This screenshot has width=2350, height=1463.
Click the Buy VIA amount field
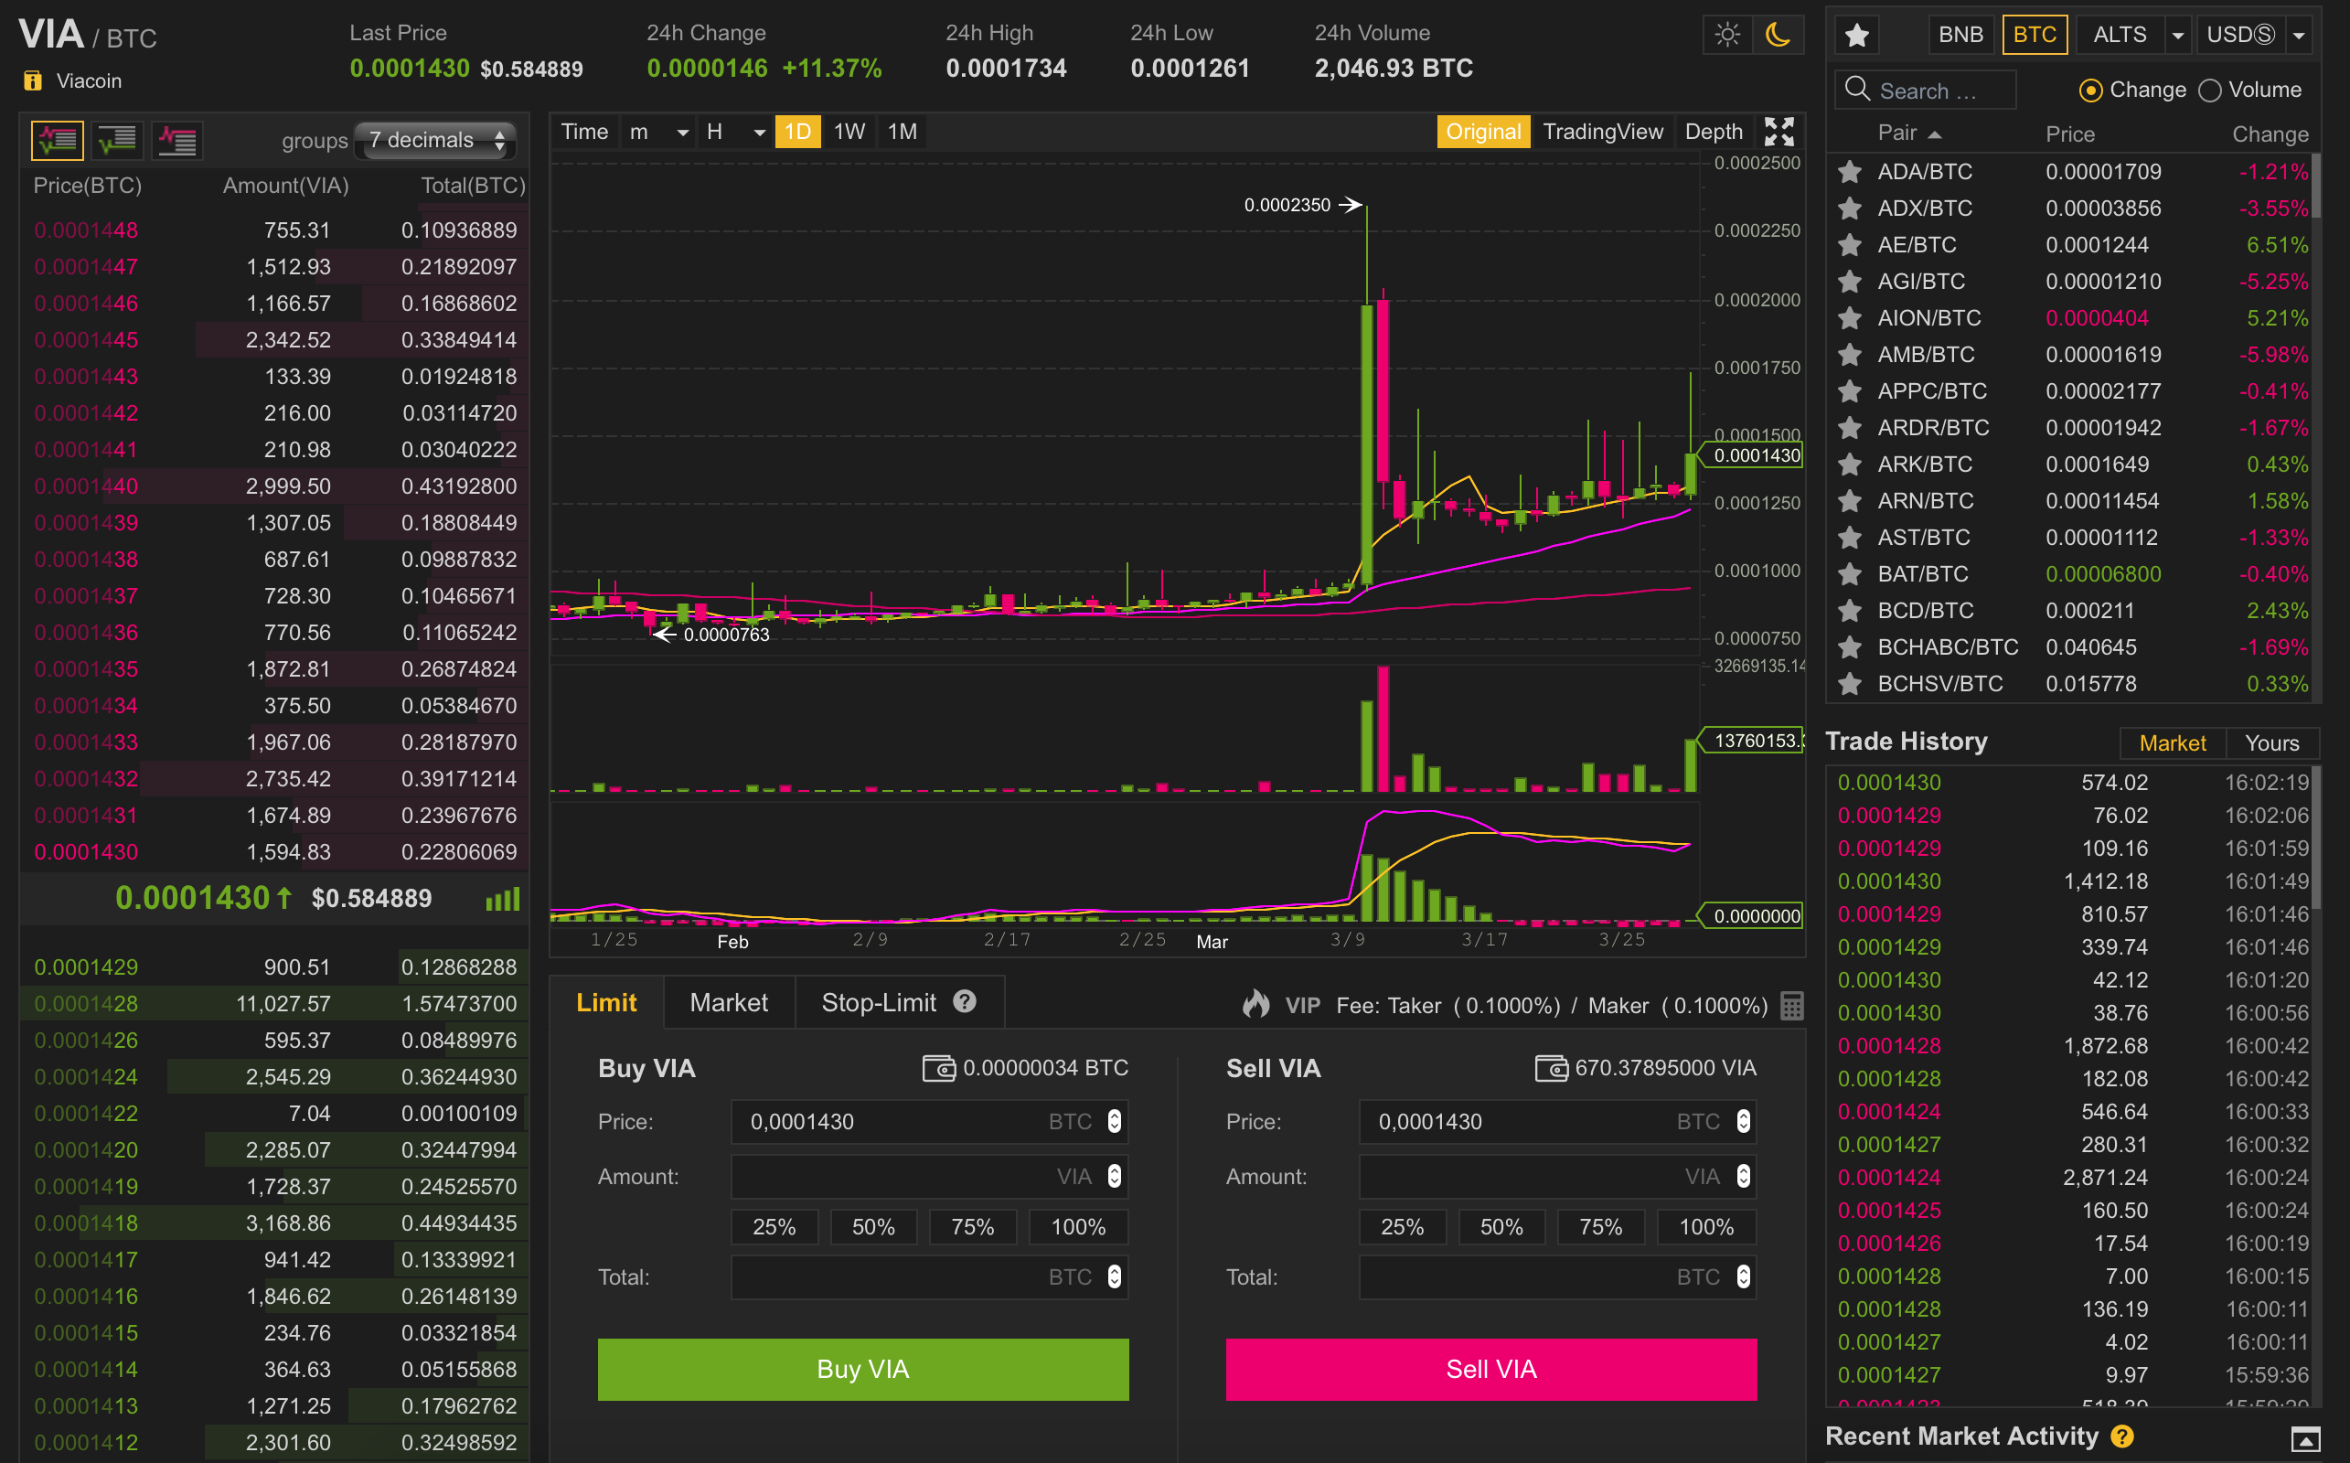coord(930,1177)
